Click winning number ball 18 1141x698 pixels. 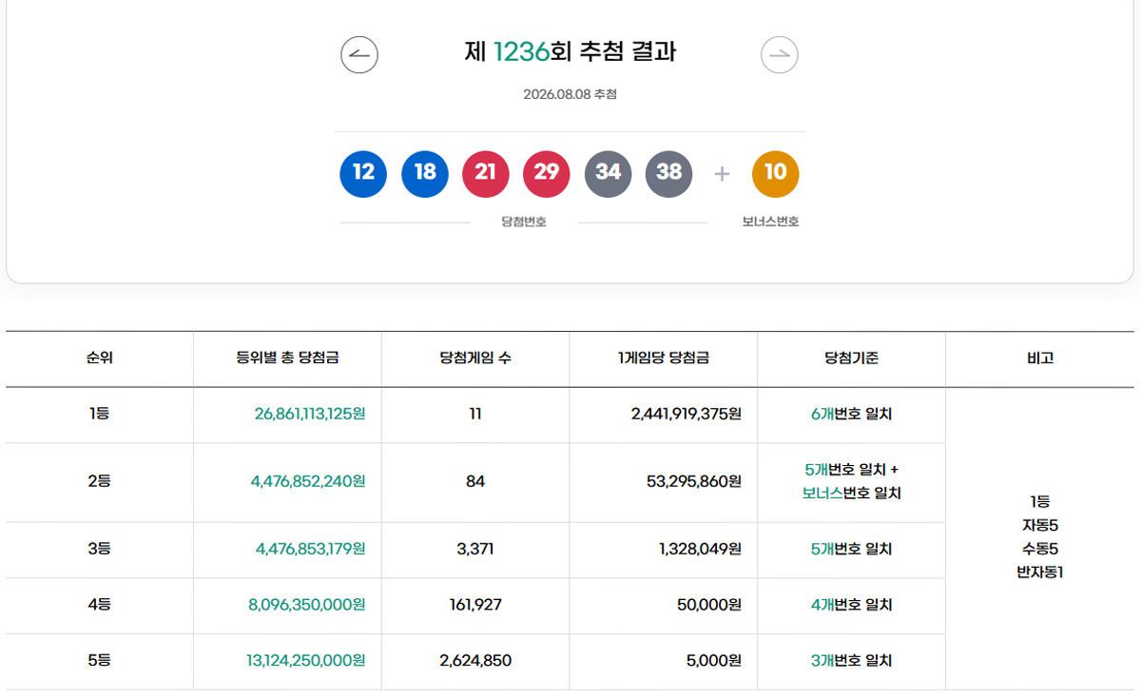point(425,174)
